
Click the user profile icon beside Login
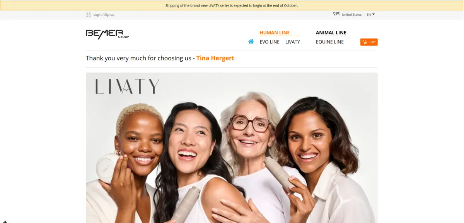[x=89, y=15]
